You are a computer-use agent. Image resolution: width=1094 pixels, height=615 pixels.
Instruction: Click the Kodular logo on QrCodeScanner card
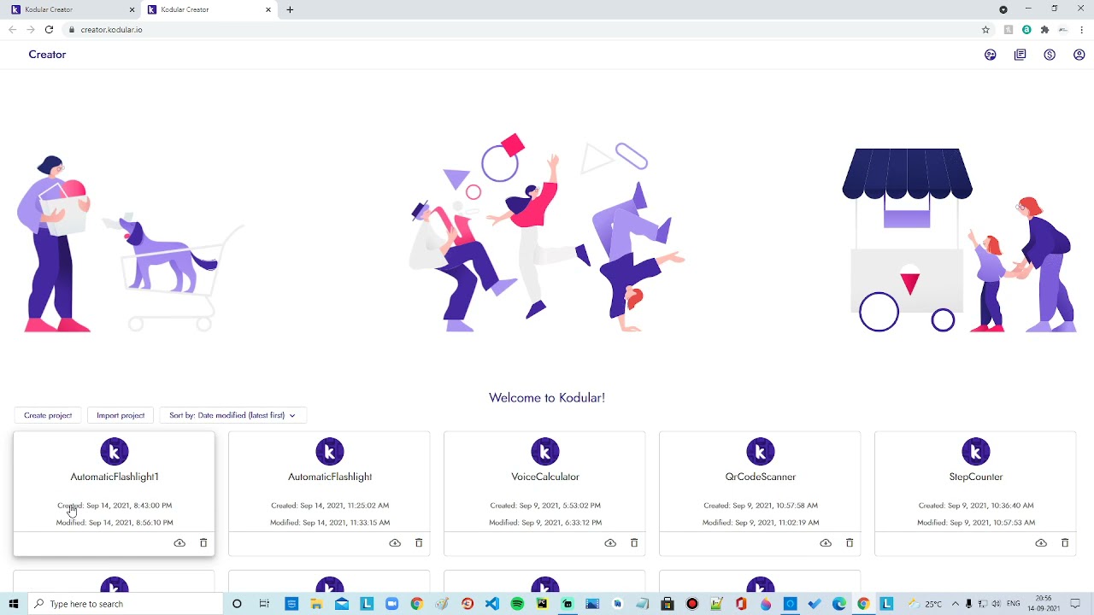tap(761, 452)
